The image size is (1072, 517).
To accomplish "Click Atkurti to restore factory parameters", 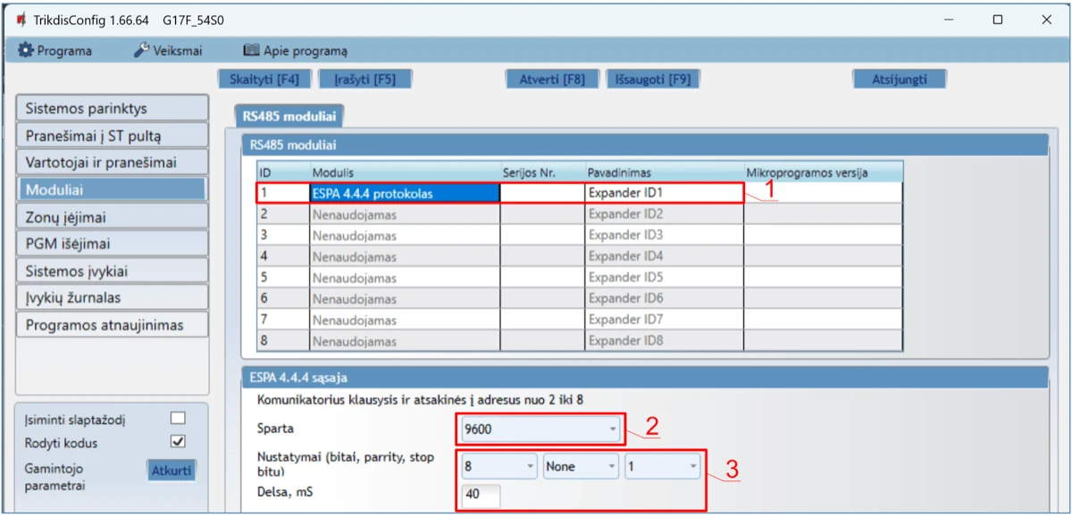I will click(171, 471).
